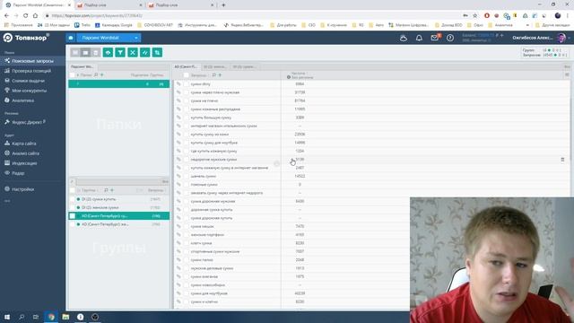Open the user profile dropdown arrow
574x323 pixels.
click(570, 38)
